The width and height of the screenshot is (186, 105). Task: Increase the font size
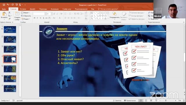[x=54, y=14]
